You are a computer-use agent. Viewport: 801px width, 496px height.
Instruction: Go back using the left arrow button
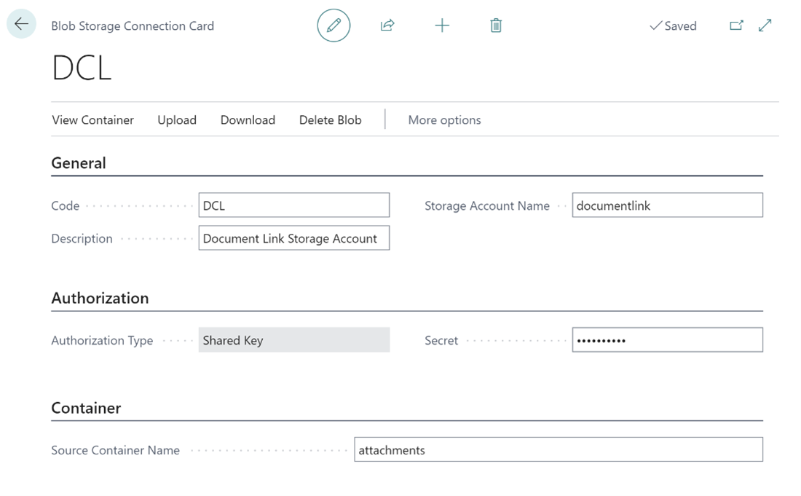tap(21, 24)
